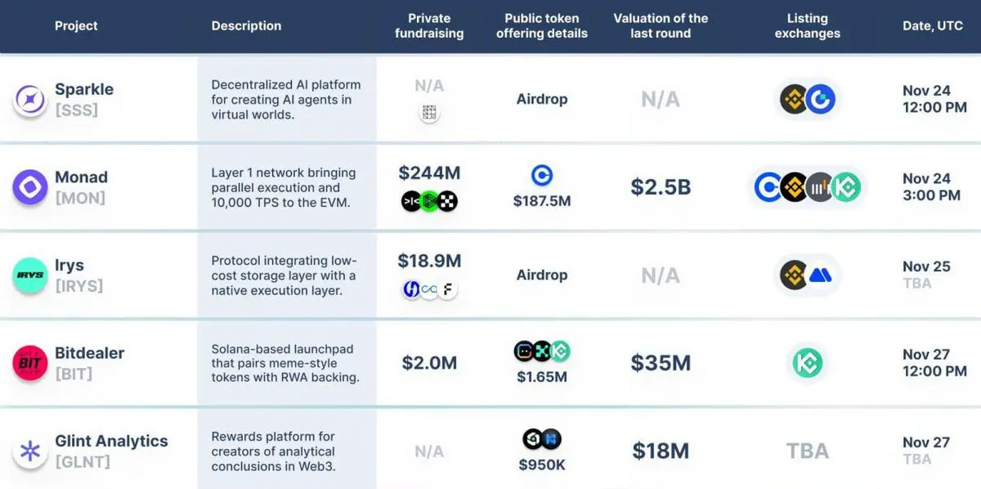This screenshot has width=981, height=489.
Task: Click the Bitdealer description text
Action: pos(285,363)
